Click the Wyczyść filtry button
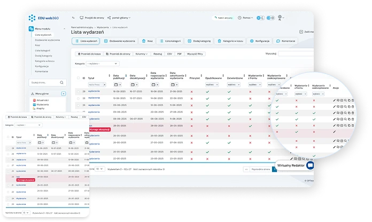372x222 pixels. point(197,54)
